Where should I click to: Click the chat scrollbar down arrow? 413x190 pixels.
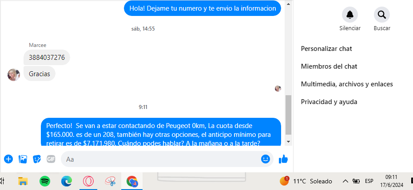tap(288, 142)
